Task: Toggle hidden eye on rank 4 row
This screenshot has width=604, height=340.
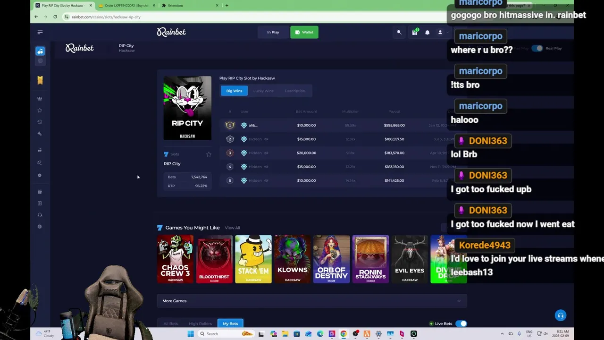Action: point(266,167)
